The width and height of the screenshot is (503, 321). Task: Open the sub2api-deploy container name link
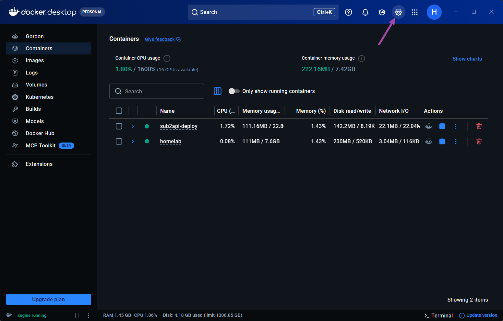[x=179, y=126]
